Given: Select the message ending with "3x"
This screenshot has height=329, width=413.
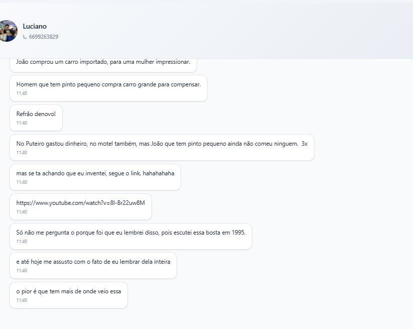Looking at the screenshot, I should (x=161, y=144).
